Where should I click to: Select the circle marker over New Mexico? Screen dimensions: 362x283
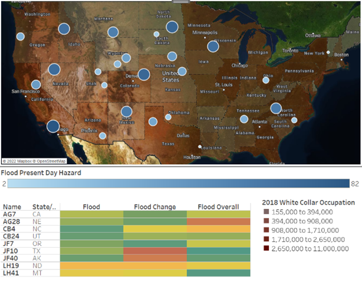[x=127, y=111]
